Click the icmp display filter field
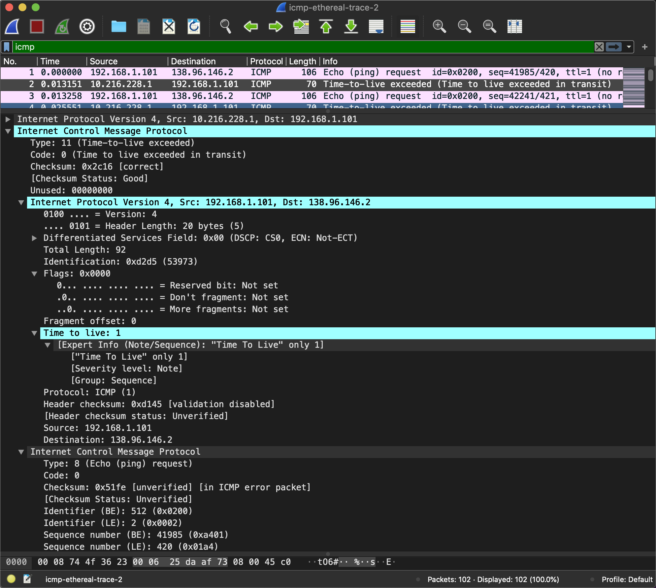This screenshot has height=588, width=656. coord(297,47)
